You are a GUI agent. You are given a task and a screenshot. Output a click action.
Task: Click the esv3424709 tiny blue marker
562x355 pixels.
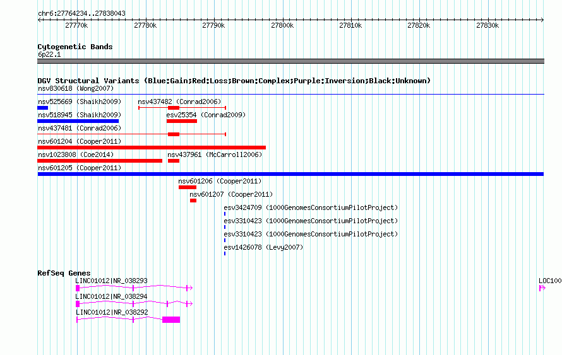[225, 214]
